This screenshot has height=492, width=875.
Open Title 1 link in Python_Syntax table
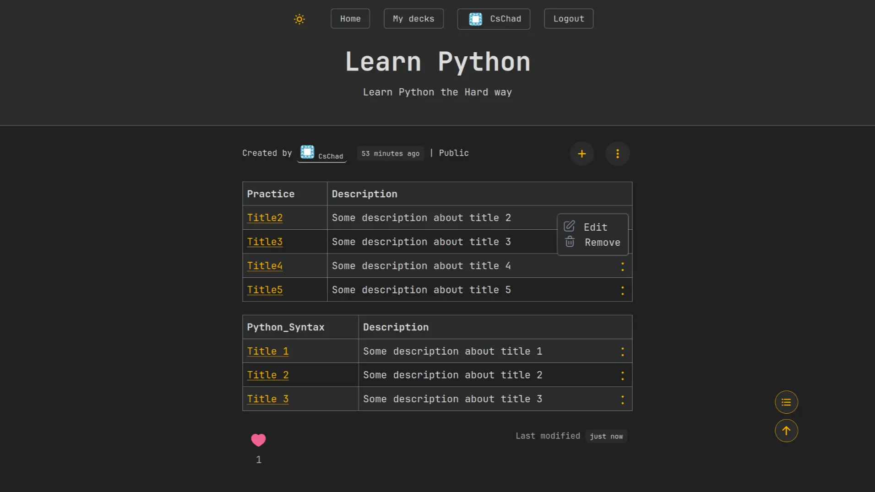(268, 351)
